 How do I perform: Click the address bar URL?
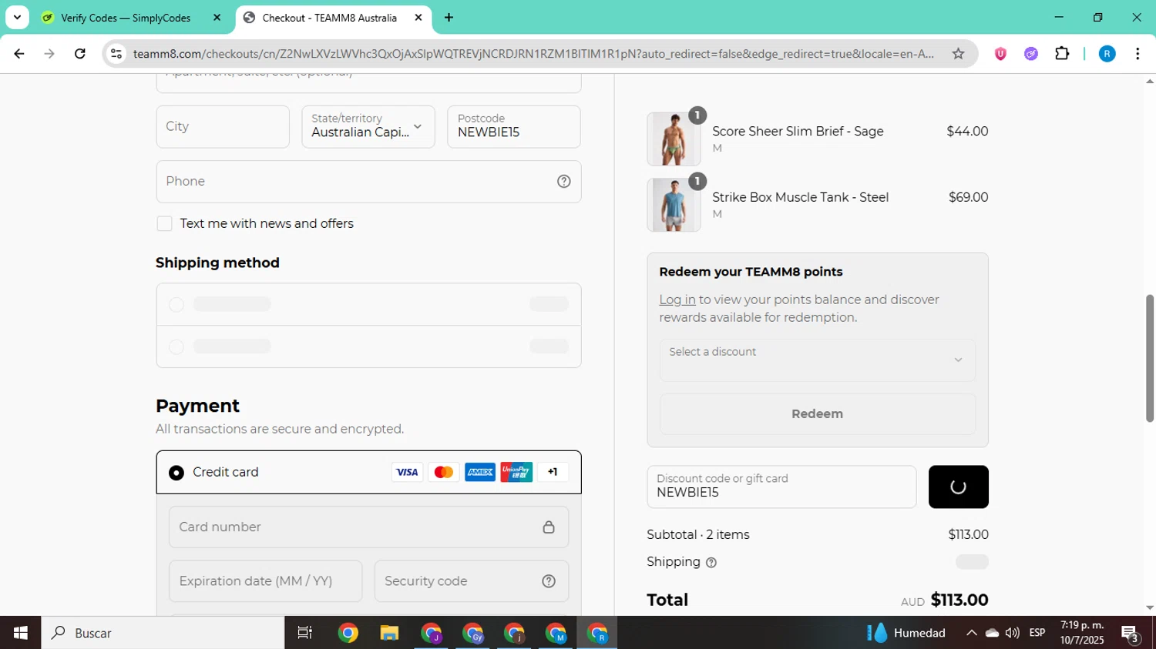pos(533,54)
